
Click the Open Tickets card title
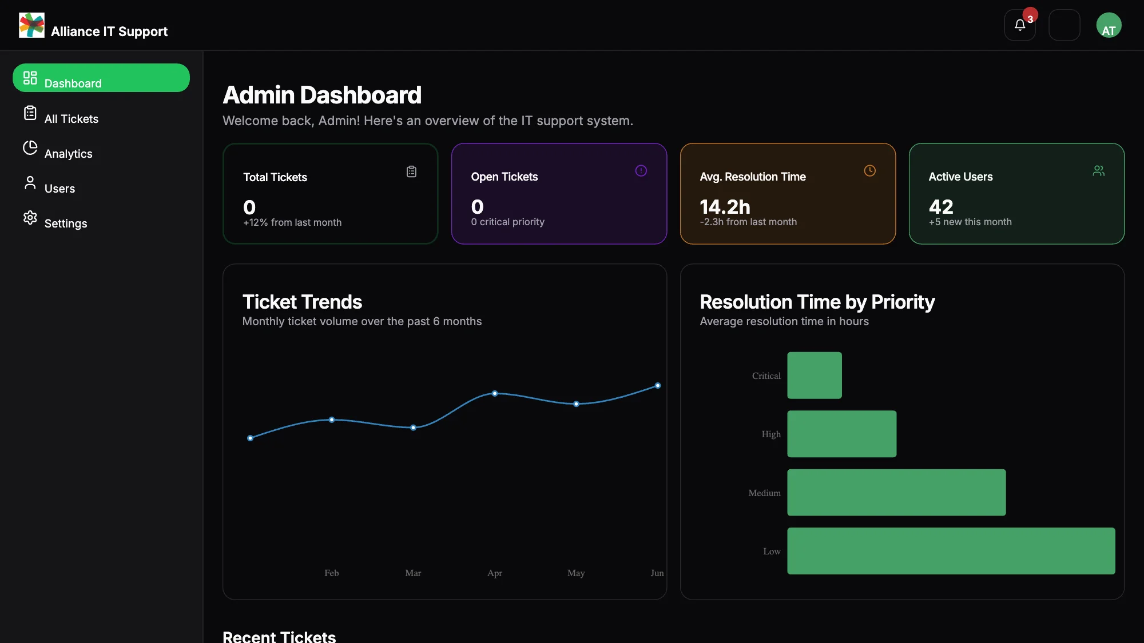(505, 177)
